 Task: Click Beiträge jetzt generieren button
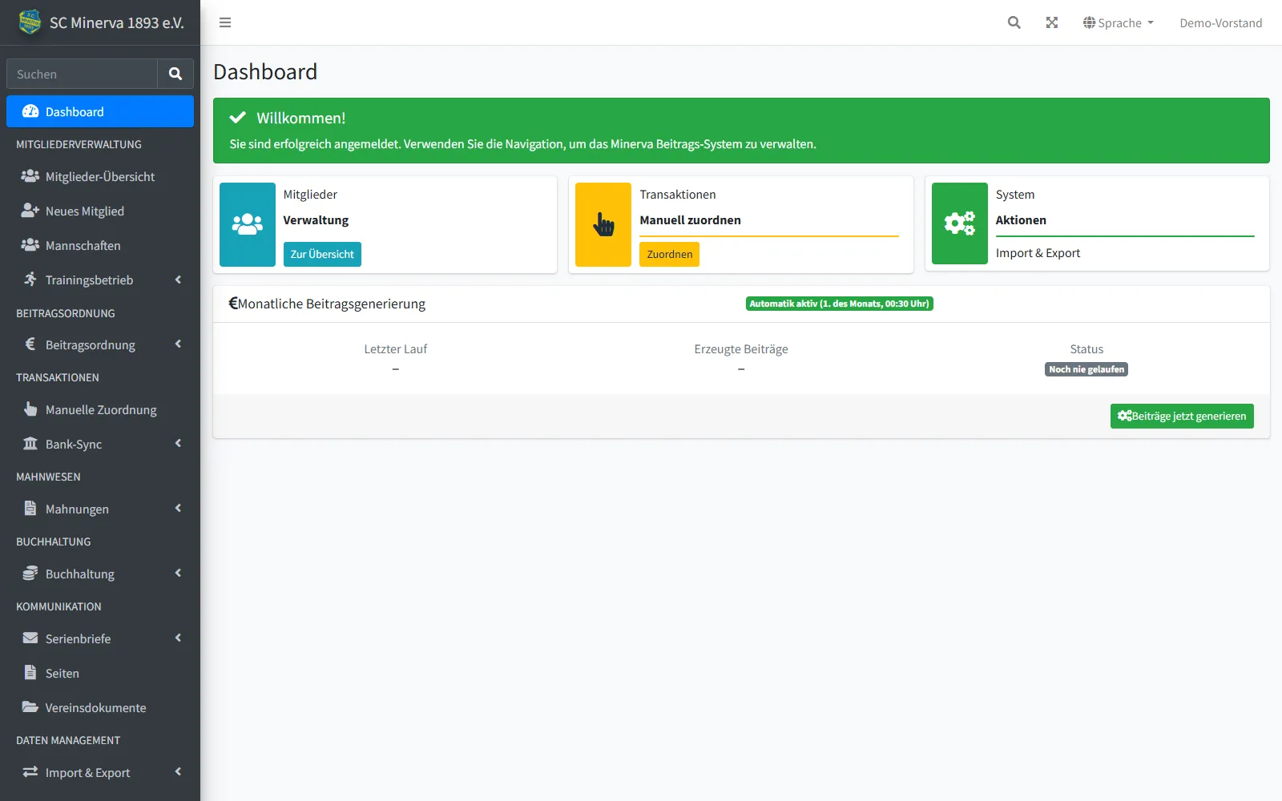(x=1182, y=416)
